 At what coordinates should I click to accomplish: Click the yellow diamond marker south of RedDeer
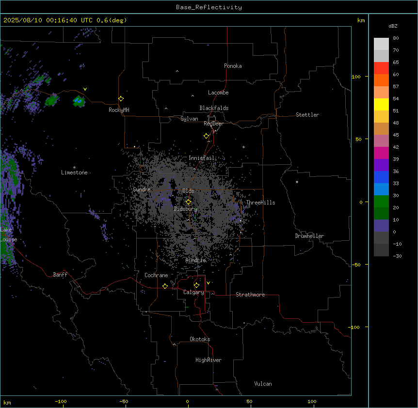pyautogui.click(x=207, y=136)
